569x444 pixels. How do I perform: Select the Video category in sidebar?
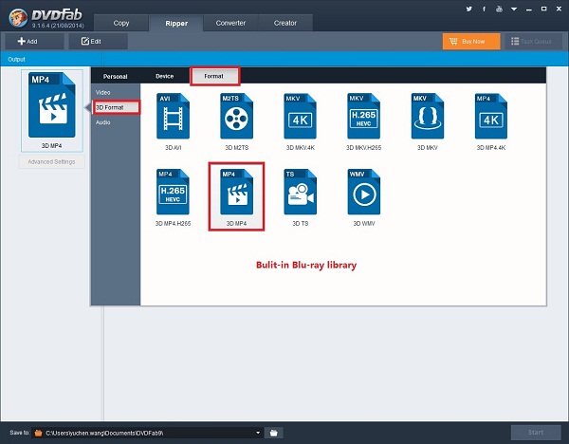(103, 93)
